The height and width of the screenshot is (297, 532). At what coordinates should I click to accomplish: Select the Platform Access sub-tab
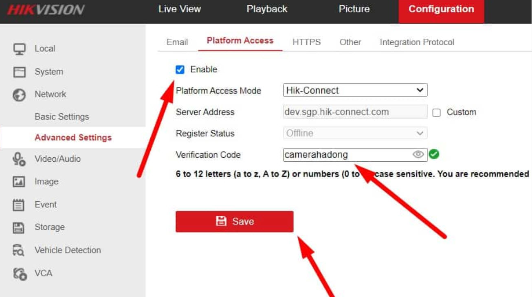point(240,41)
